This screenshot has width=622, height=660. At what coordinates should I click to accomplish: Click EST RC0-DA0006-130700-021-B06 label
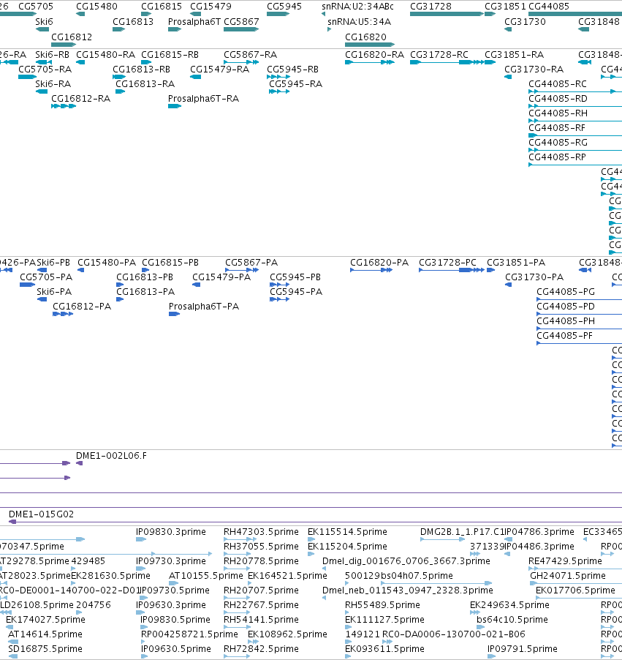click(x=454, y=634)
